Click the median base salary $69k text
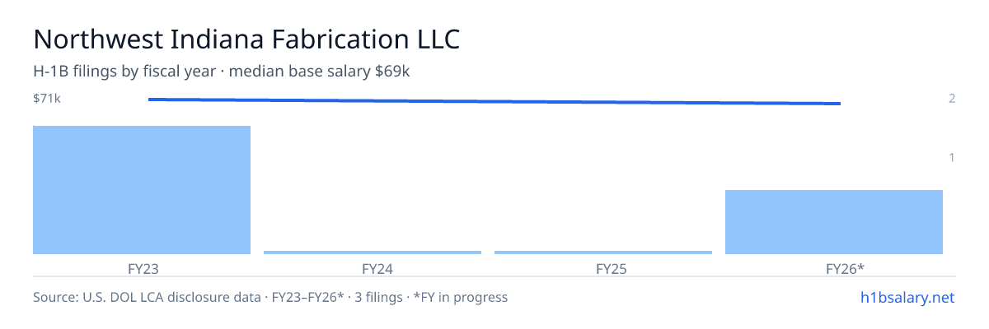Screen dimensions: 989x329 tap(320, 72)
